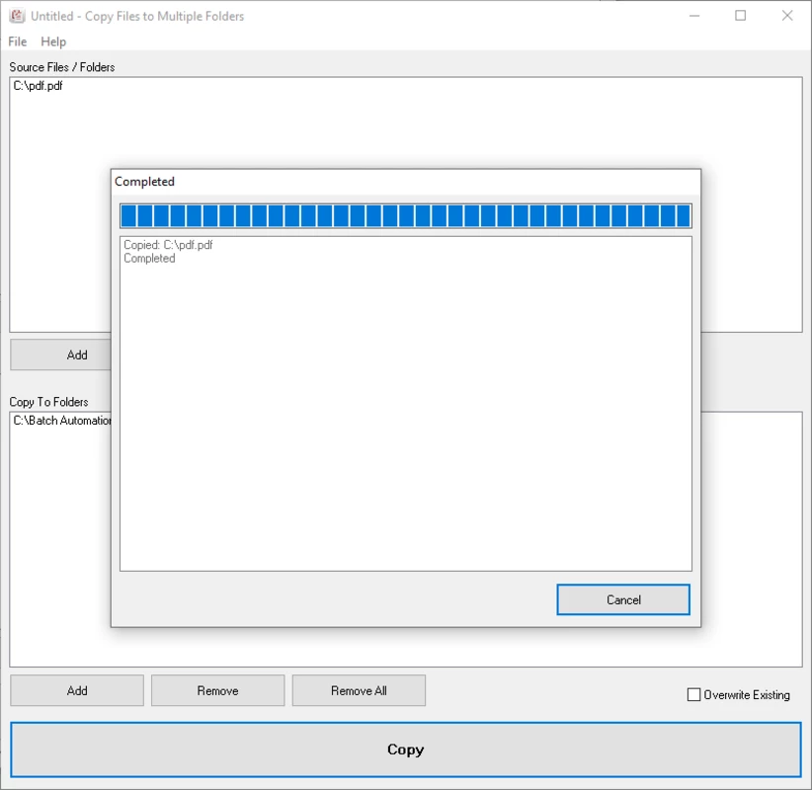Click 'Copied: C:\pdf.pdf' log line
Image resolution: width=812 pixels, height=790 pixels.
[168, 245]
